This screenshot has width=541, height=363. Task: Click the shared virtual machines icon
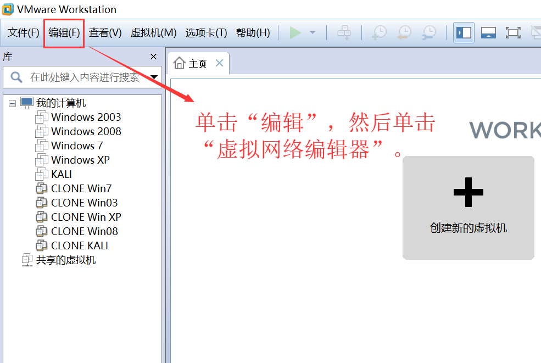27,260
